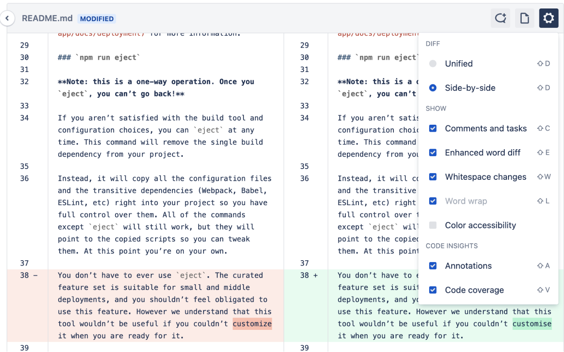Image resolution: width=564 pixels, height=352 pixels.
Task: Choose the Side-by-side diff radio option
Action: pyautogui.click(x=433, y=88)
